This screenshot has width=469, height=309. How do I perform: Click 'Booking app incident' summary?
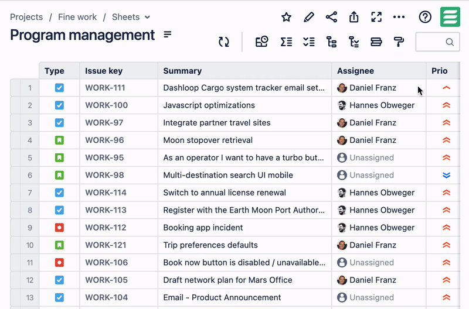203,228
